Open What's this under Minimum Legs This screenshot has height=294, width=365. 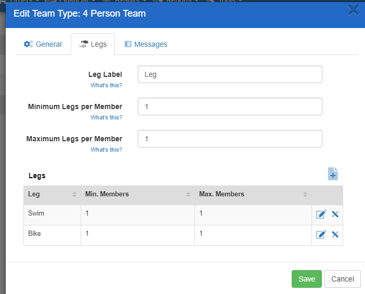point(106,117)
